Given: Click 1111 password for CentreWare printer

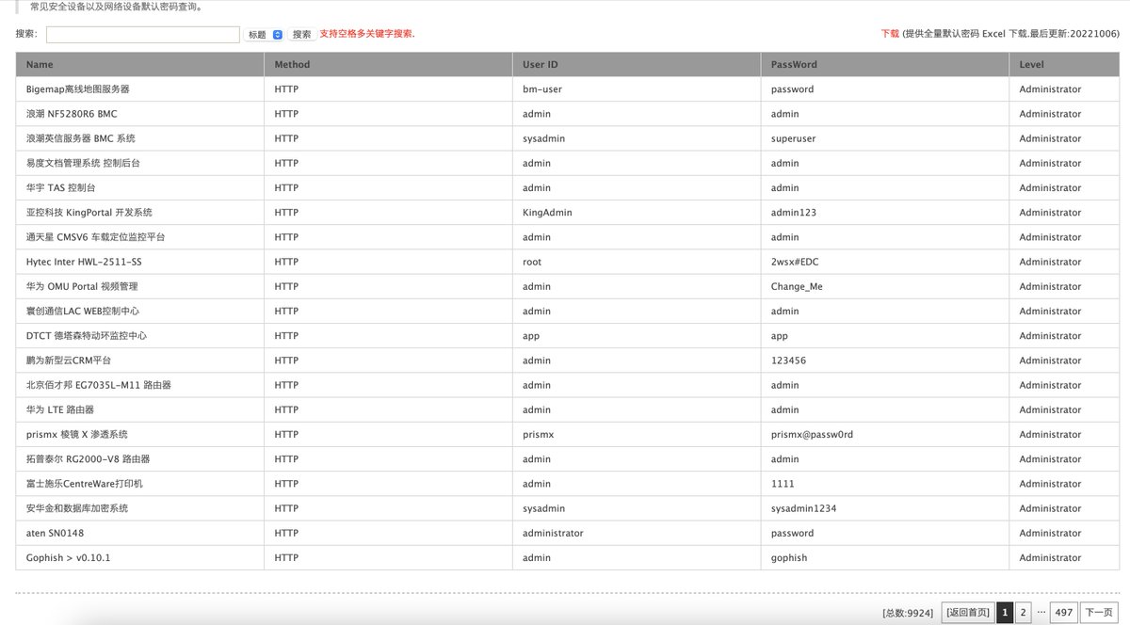Looking at the screenshot, I should point(783,484).
